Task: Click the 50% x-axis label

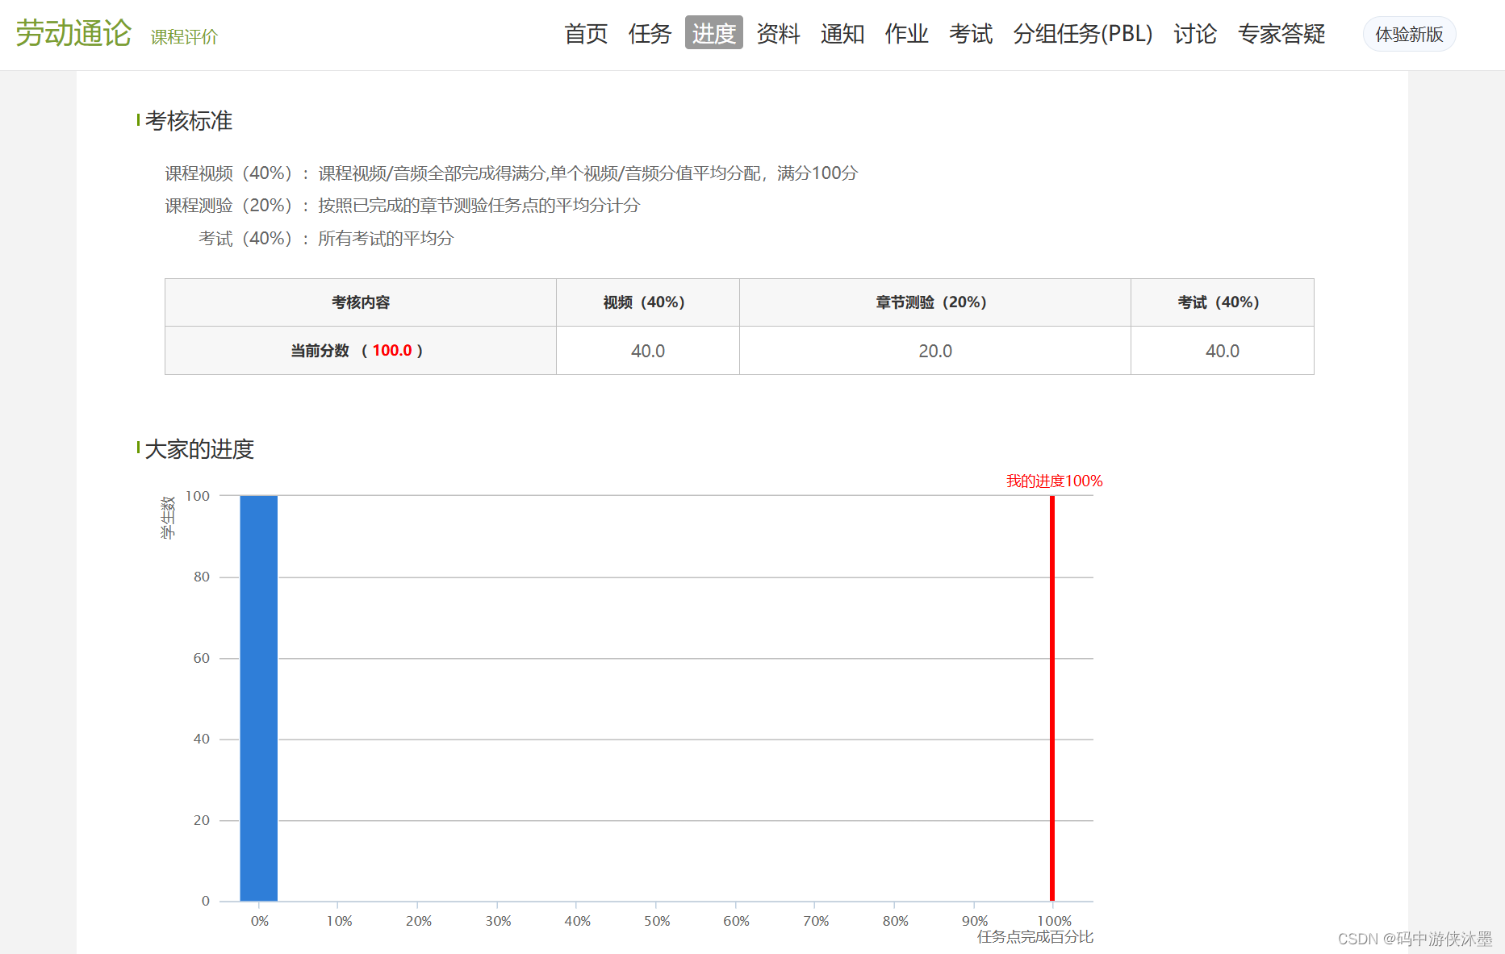Action: pos(657,921)
